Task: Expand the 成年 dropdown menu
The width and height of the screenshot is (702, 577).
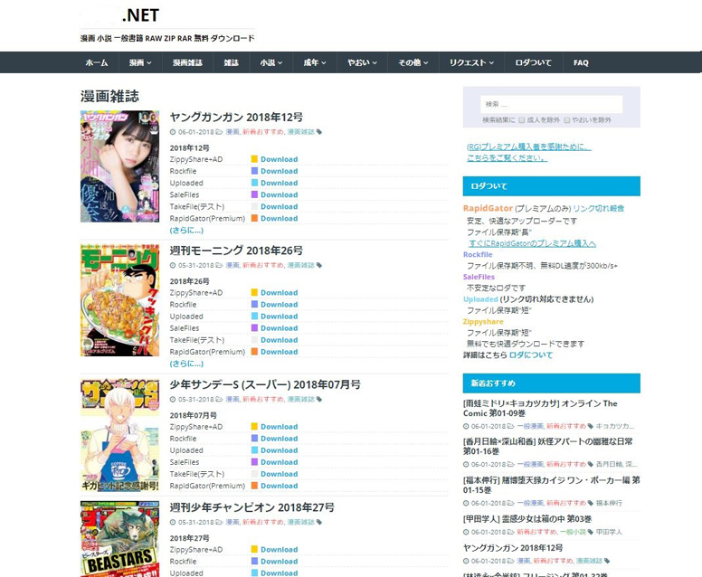Action: pyautogui.click(x=315, y=62)
